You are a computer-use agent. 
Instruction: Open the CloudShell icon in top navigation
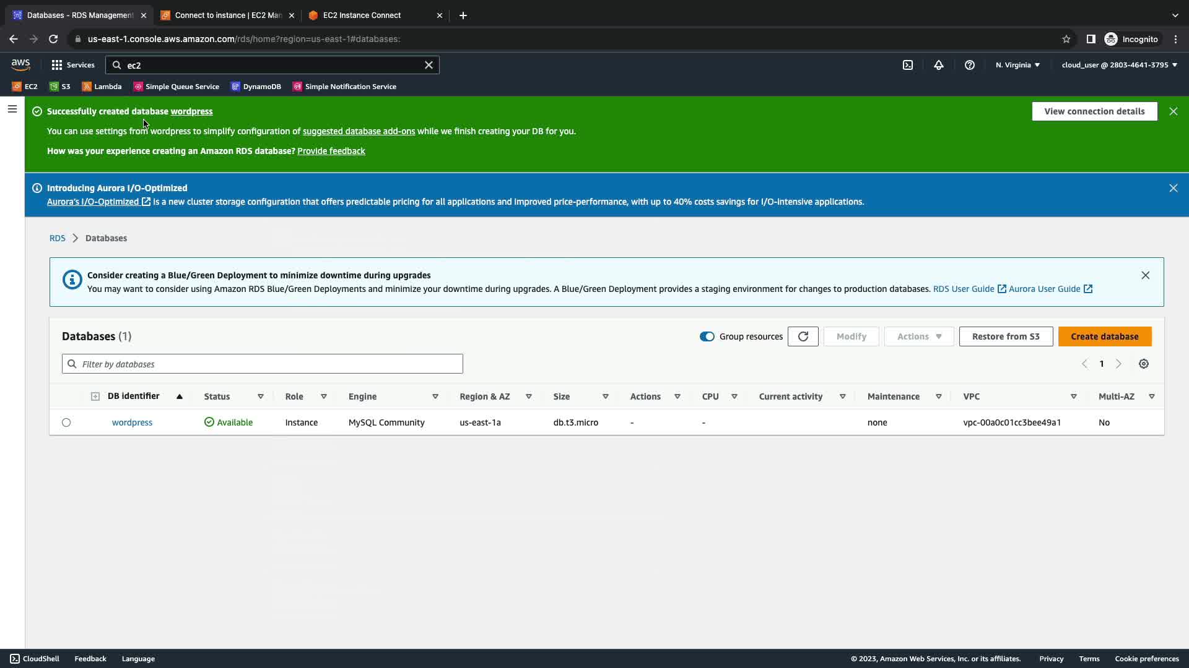pyautogui.click(x=908, y=65)
